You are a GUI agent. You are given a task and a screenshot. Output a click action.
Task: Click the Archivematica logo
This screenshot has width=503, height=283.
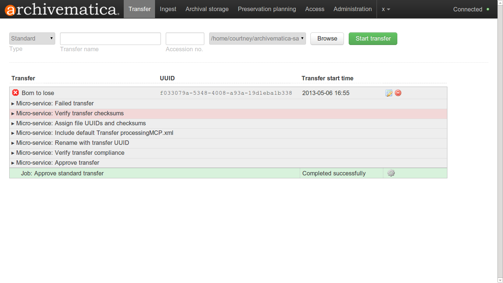pyautogui.click(x=62, y=10)
